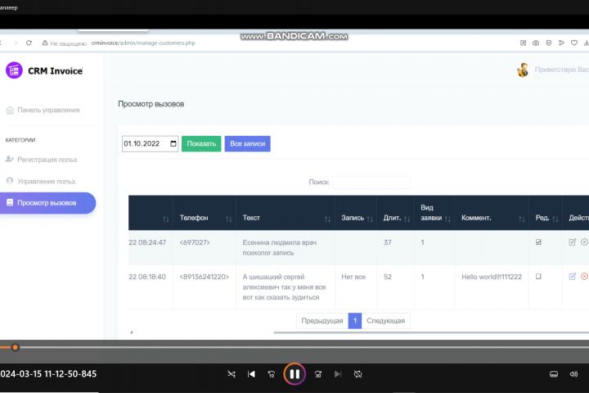Sort the table by Текст column

286,213
